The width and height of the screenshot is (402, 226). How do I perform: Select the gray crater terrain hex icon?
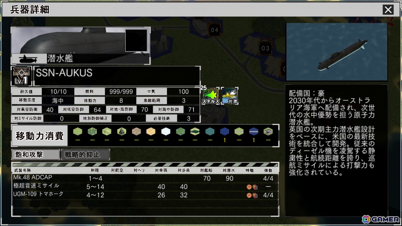(268, 132)
